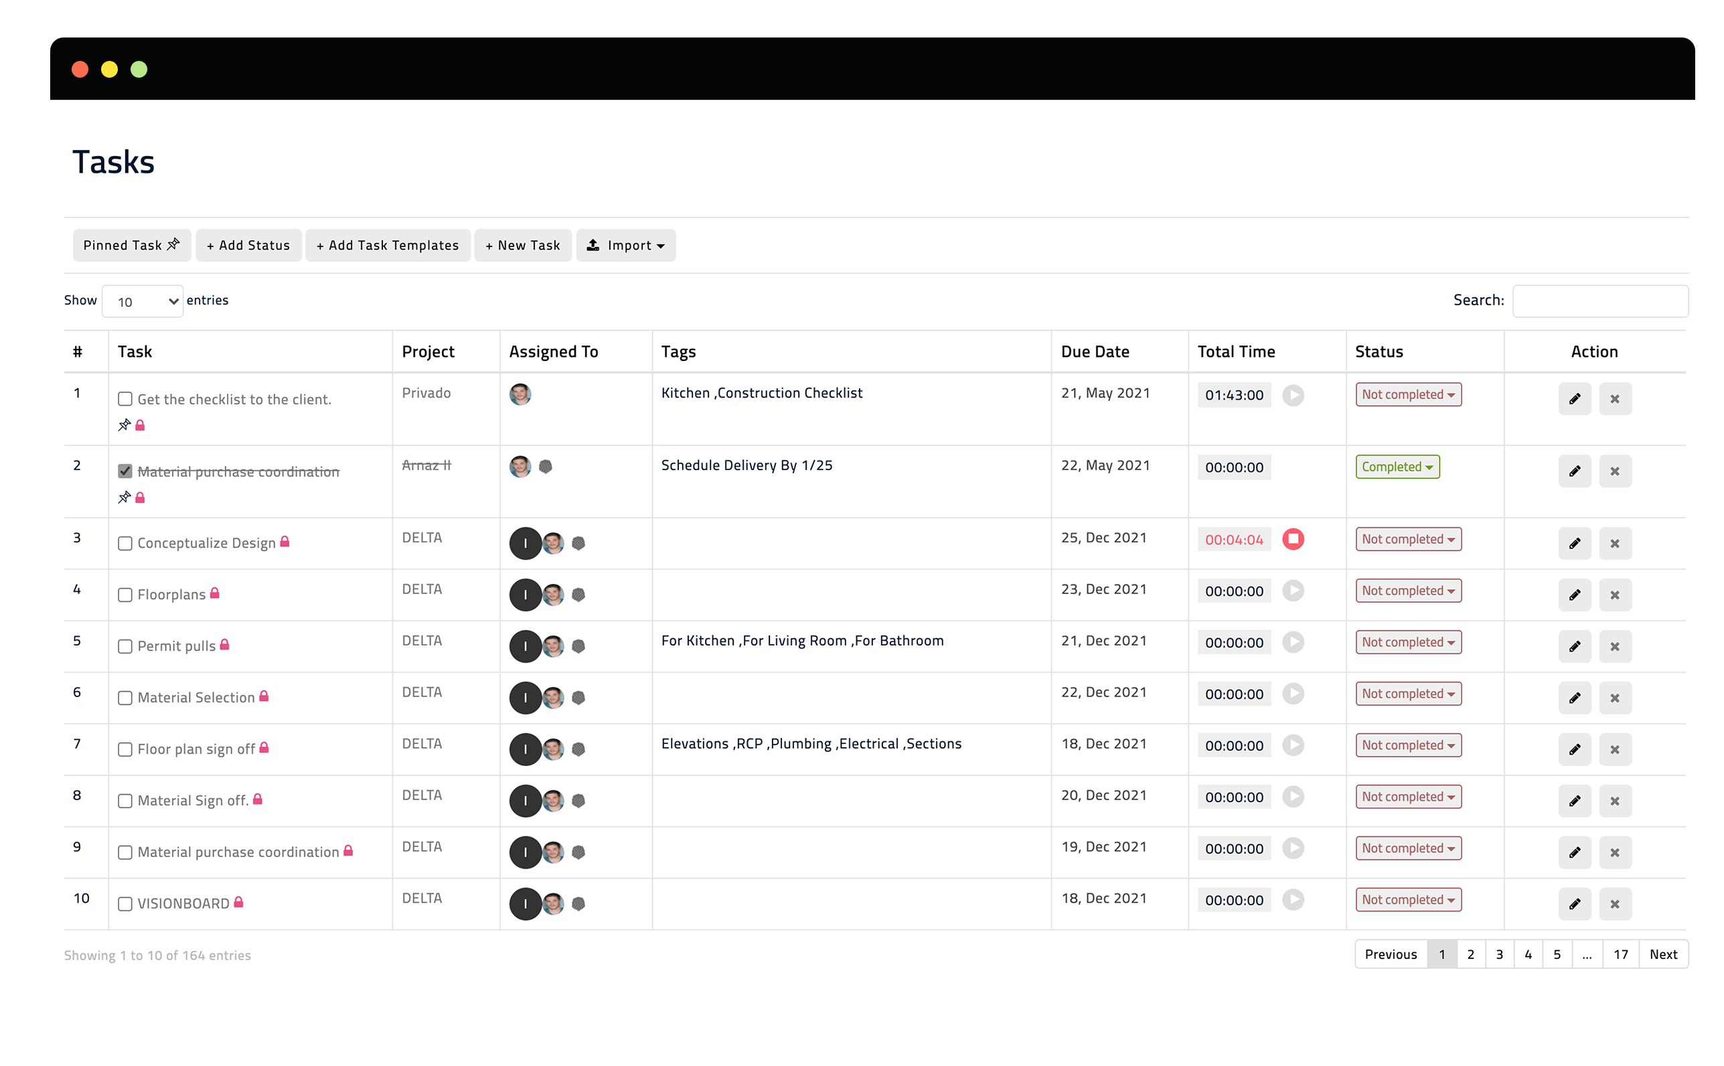Screen dimensions: 1724x1066
Task: Uncheck the completed Material purchase coordination checkbox
Action: tap(125, 471)
